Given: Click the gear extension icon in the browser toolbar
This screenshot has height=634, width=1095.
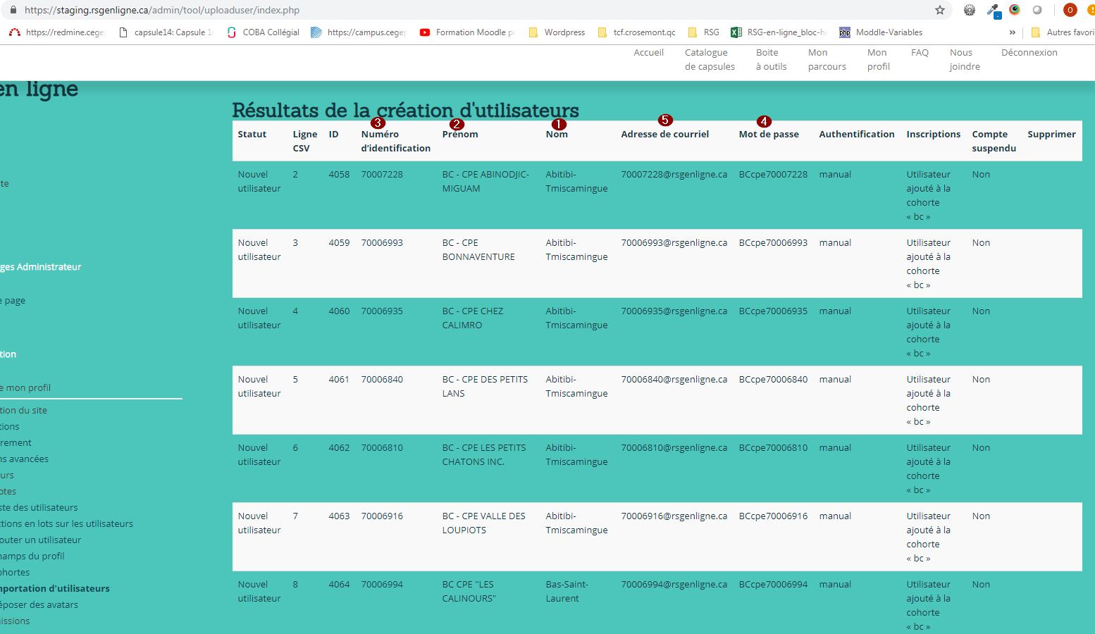Looking at the screenshot, I should coord(970,10).
